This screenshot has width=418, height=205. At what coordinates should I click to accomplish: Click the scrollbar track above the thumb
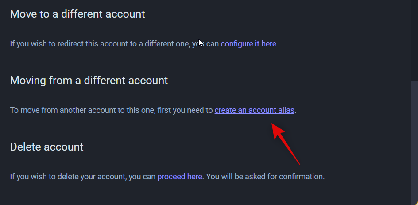[x=414, y=40]
